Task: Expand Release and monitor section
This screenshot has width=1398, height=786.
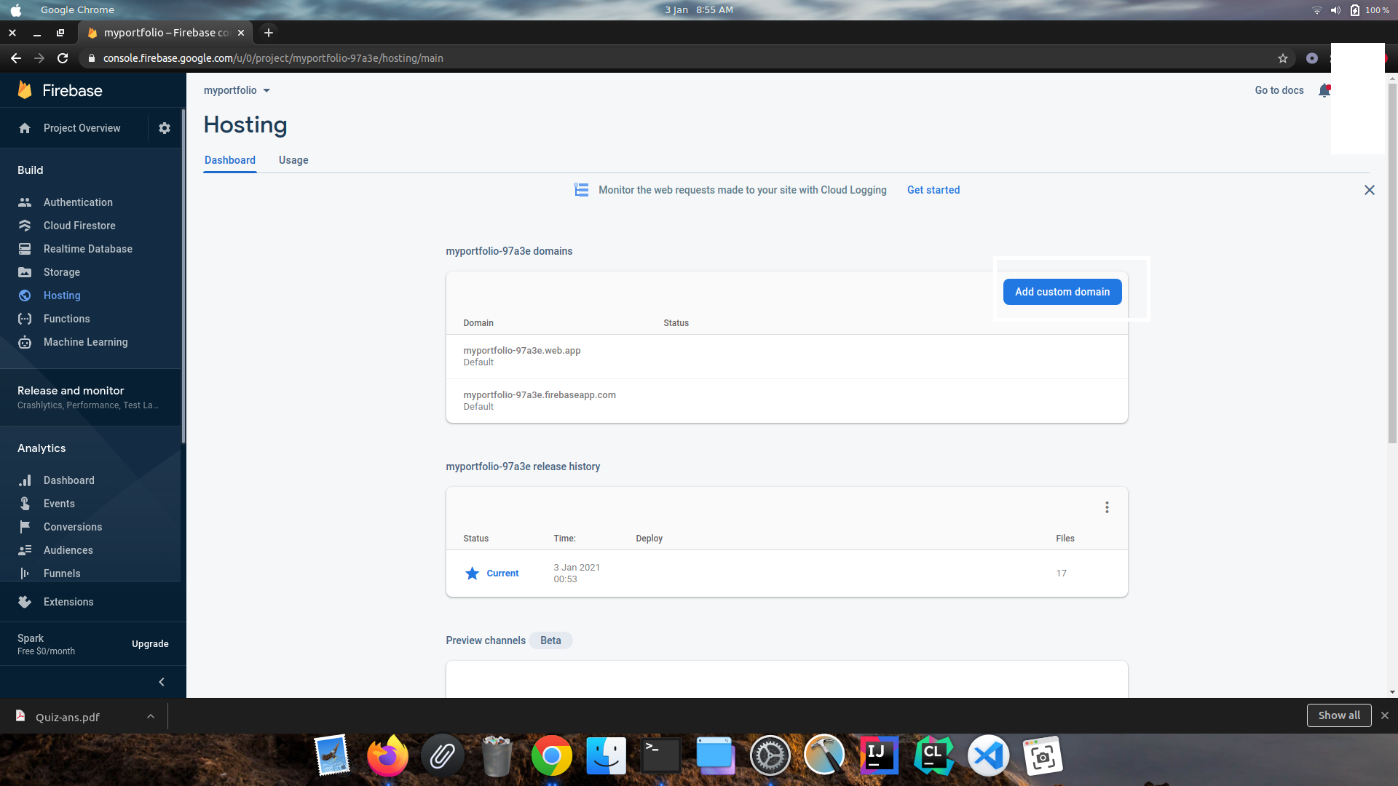Action: 90,397
